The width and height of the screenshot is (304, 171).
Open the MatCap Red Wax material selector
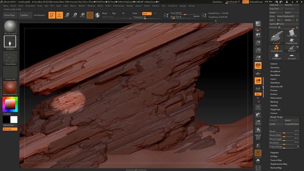10,88
